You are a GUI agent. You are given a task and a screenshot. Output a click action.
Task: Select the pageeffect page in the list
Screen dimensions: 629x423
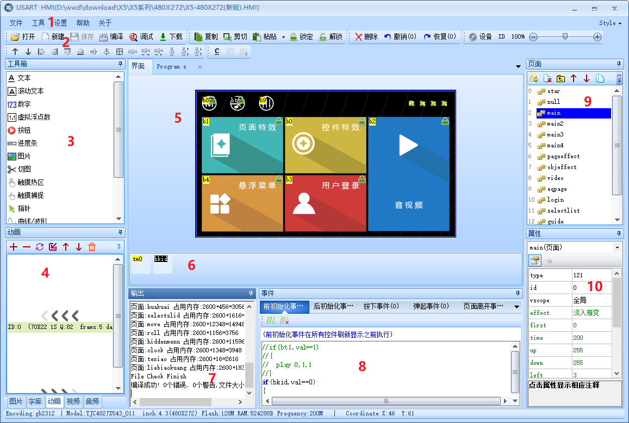(x=563, y=156)
